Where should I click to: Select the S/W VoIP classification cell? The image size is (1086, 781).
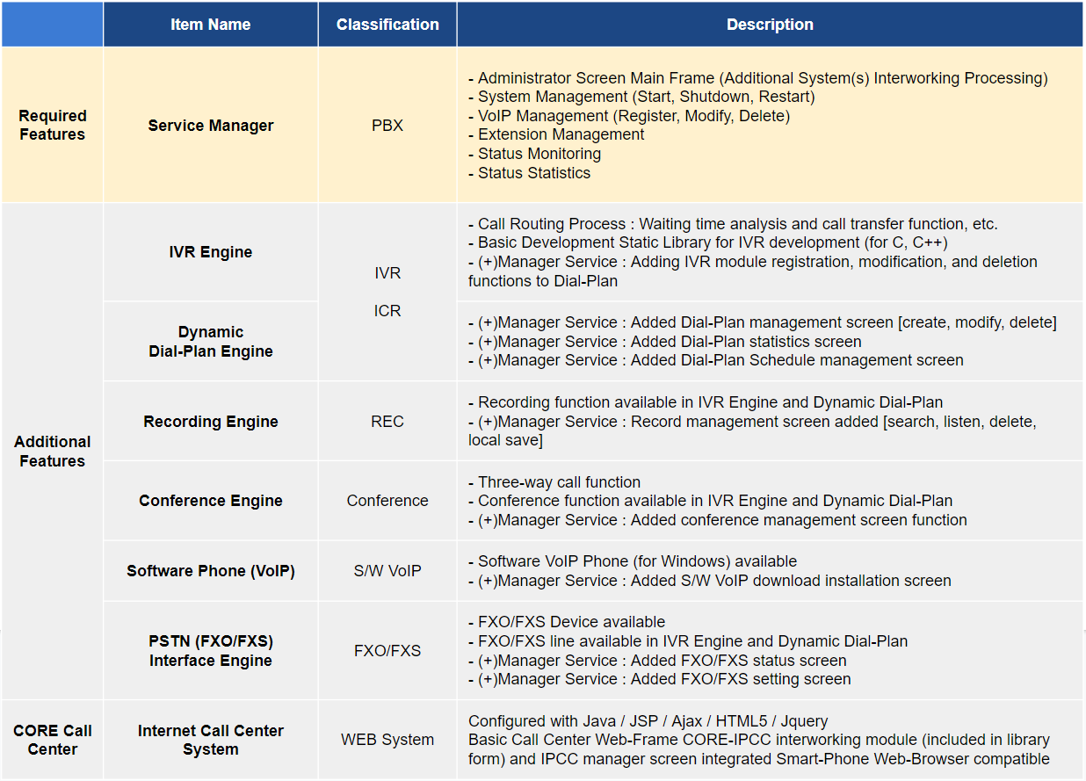click(x=387, y=571)
